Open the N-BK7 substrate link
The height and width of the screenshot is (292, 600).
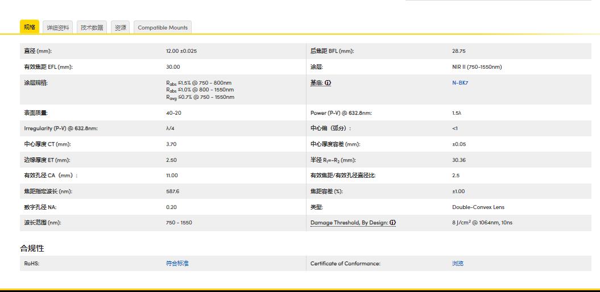coord(460,82)
